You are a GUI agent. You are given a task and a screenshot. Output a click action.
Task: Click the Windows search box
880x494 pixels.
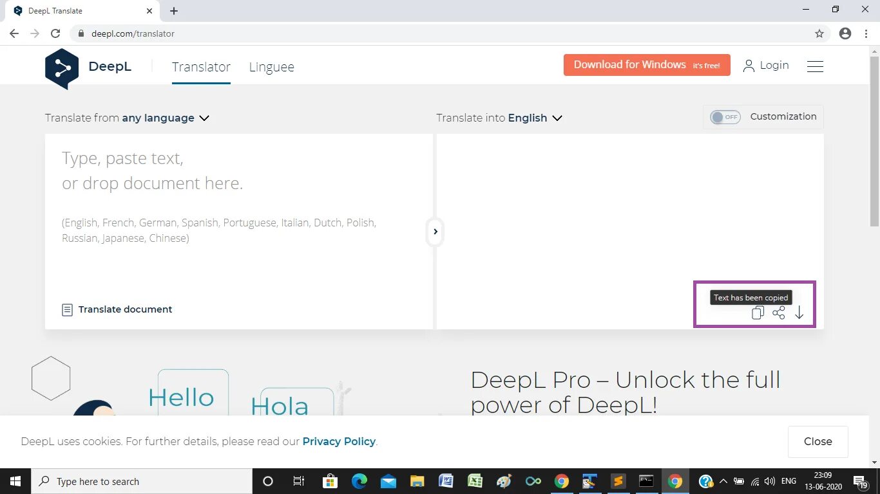pyautogui.click(x=142, y=481)
